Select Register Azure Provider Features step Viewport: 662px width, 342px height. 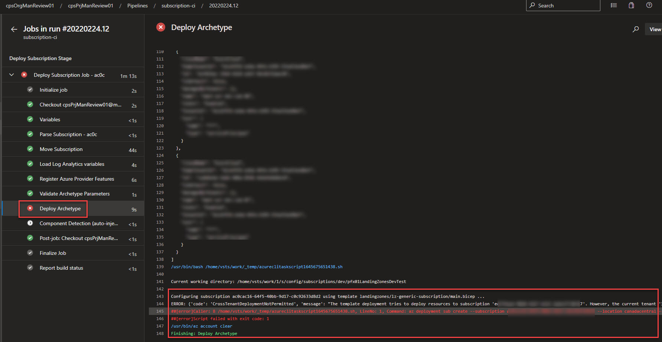coord(73,179)
